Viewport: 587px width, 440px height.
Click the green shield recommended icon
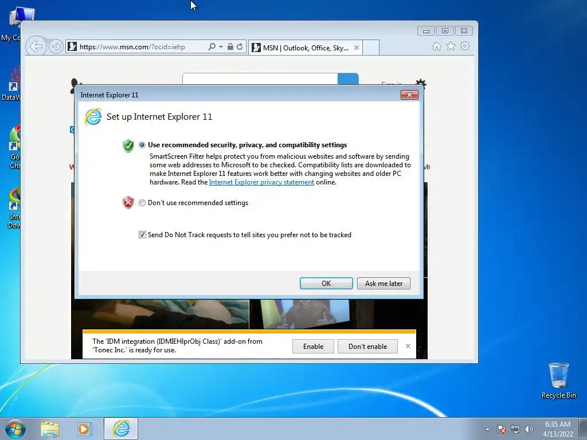(x=128, y=146)
